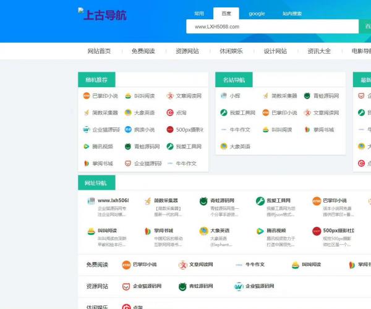Click the 点淘 icon in the 休闲娱乐 row
Viewport: 371px width, 309px height.
[x=126, y=307]
